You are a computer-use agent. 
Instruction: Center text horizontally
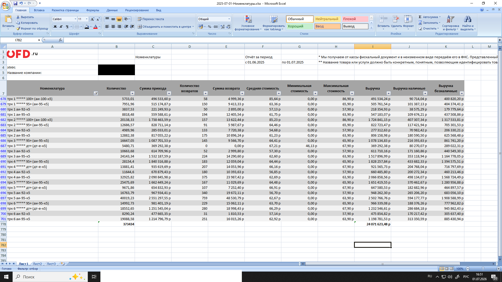[113, 27]
